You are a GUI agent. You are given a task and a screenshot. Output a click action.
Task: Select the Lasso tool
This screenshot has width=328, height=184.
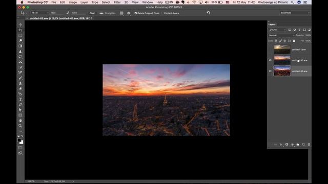point(20,57)
